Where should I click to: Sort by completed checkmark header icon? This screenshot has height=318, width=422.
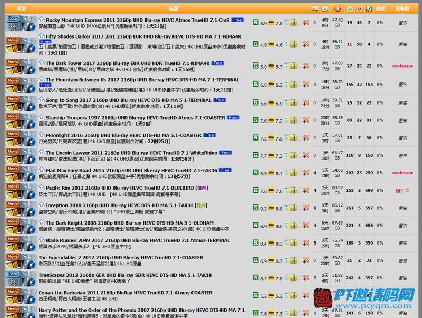[369, 8]
